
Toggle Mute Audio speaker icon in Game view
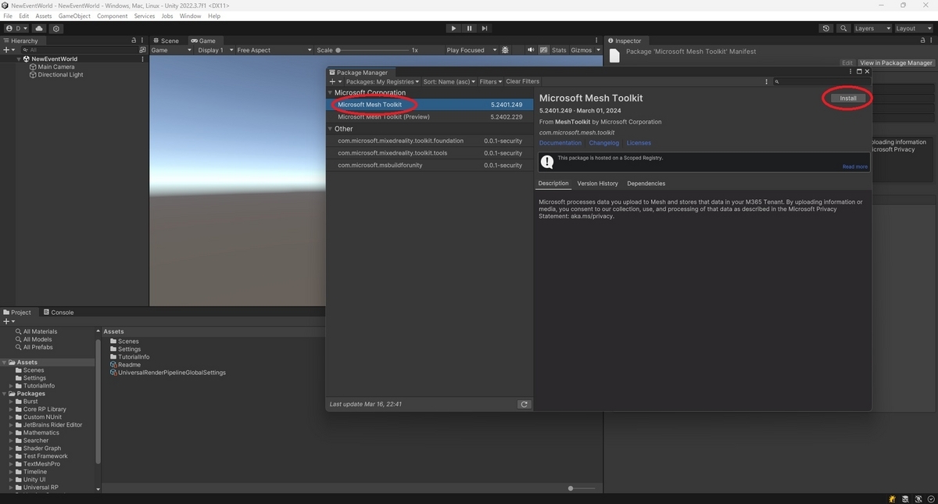(532, 50)
